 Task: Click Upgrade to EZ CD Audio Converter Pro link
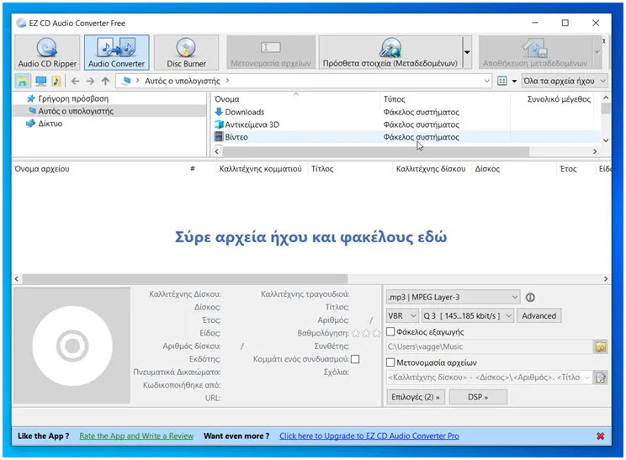click(x=369, y=436)
